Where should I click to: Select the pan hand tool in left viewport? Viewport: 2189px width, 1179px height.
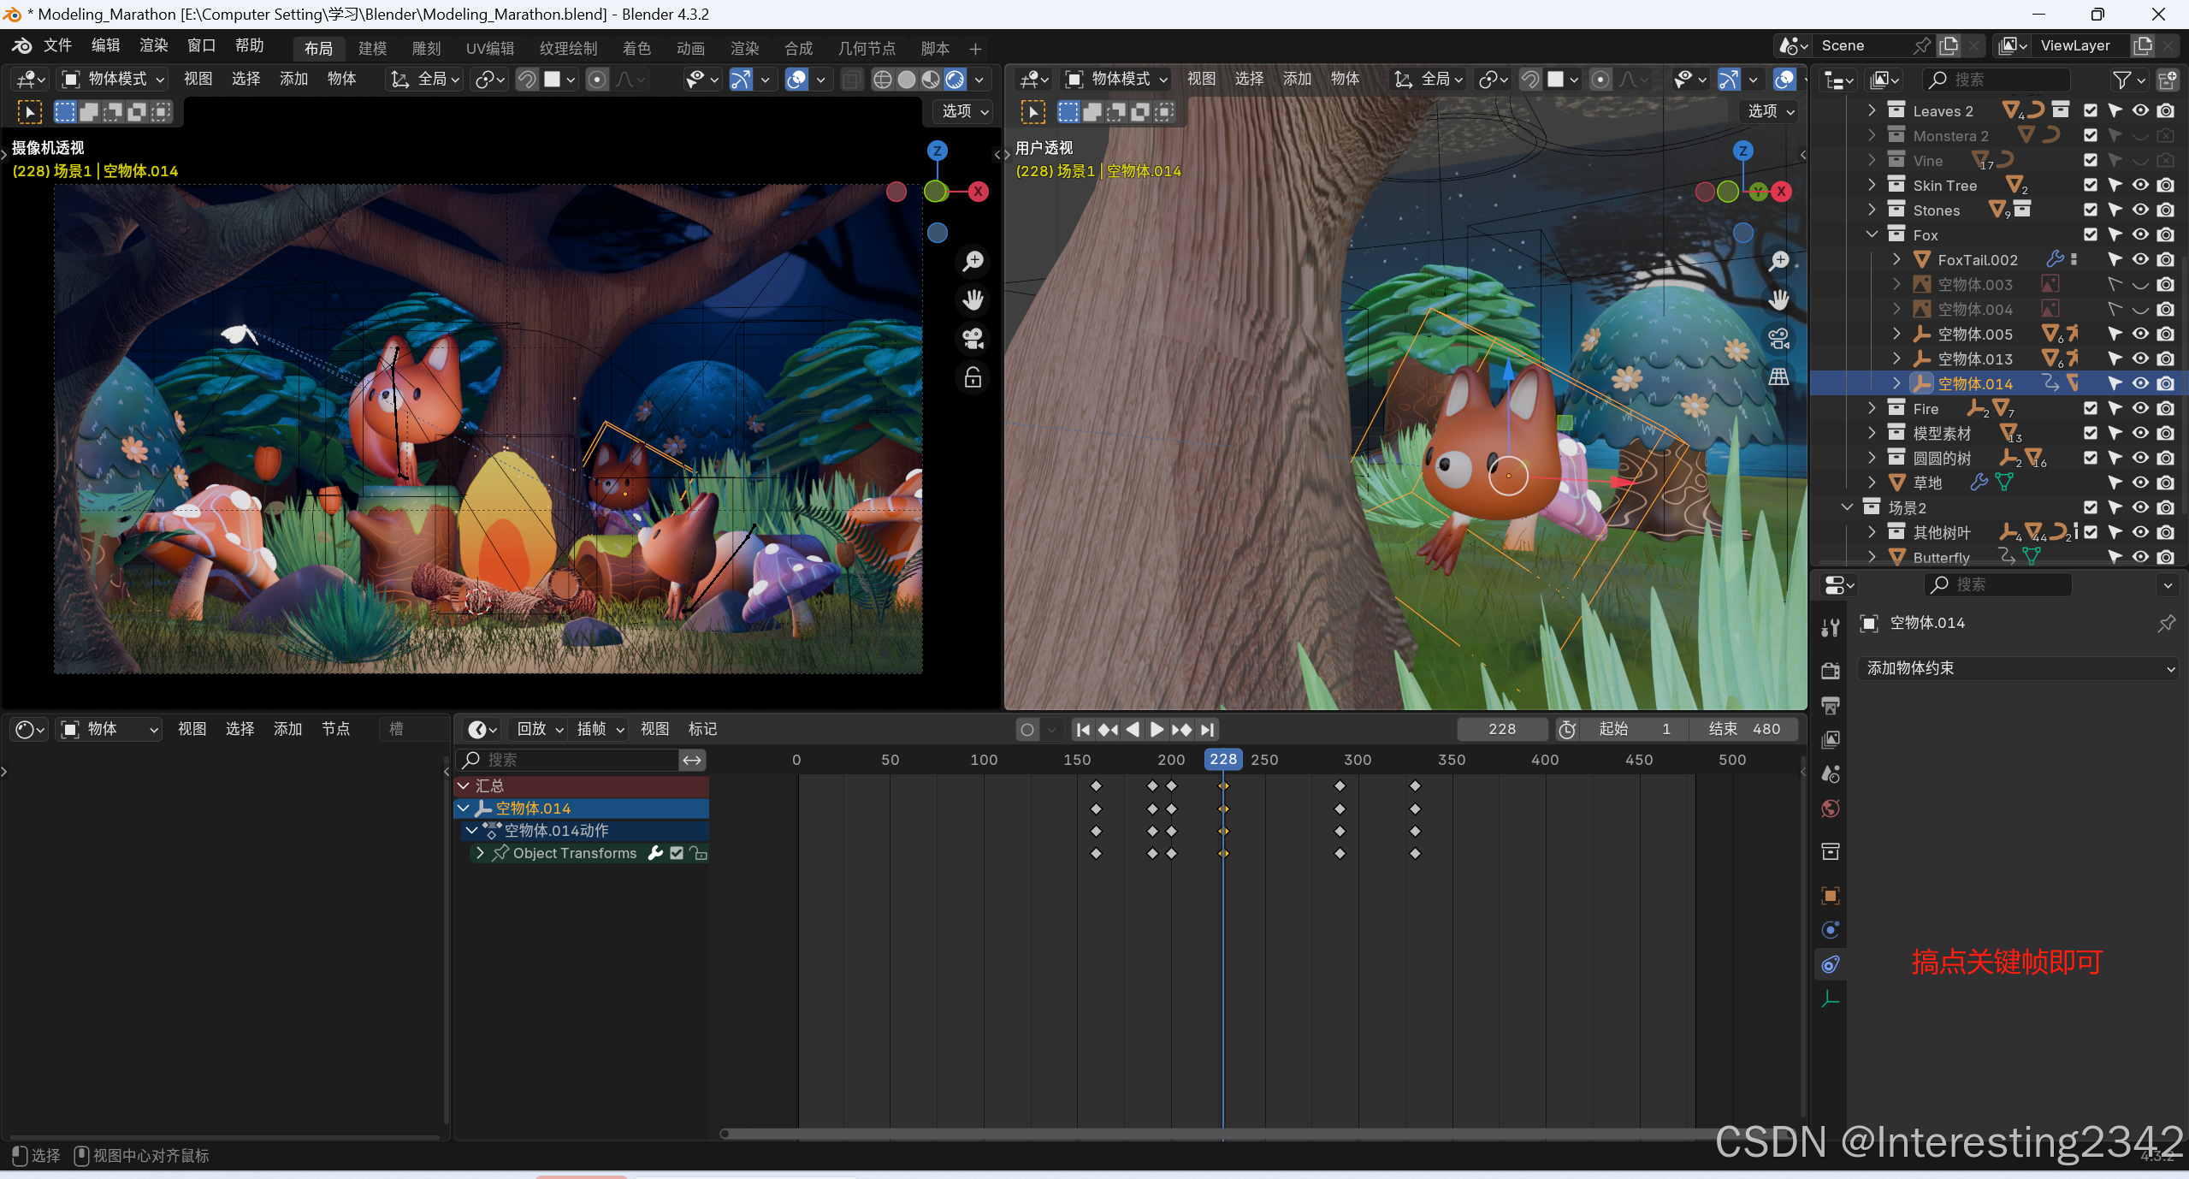(973, 299)
